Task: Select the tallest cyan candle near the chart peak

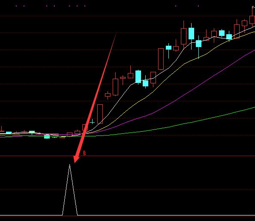Action: 191,33
